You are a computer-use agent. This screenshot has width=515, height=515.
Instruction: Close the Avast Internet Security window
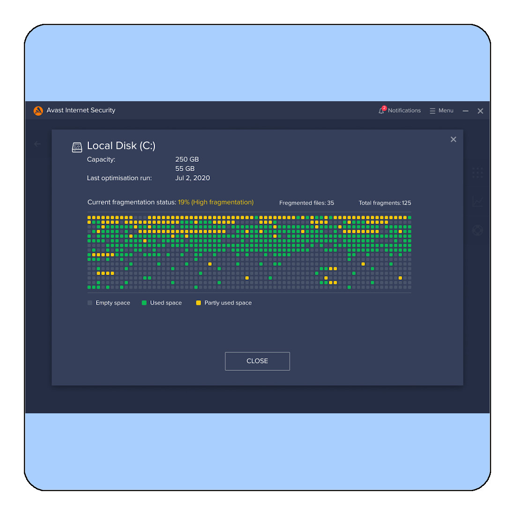(480, 111)
